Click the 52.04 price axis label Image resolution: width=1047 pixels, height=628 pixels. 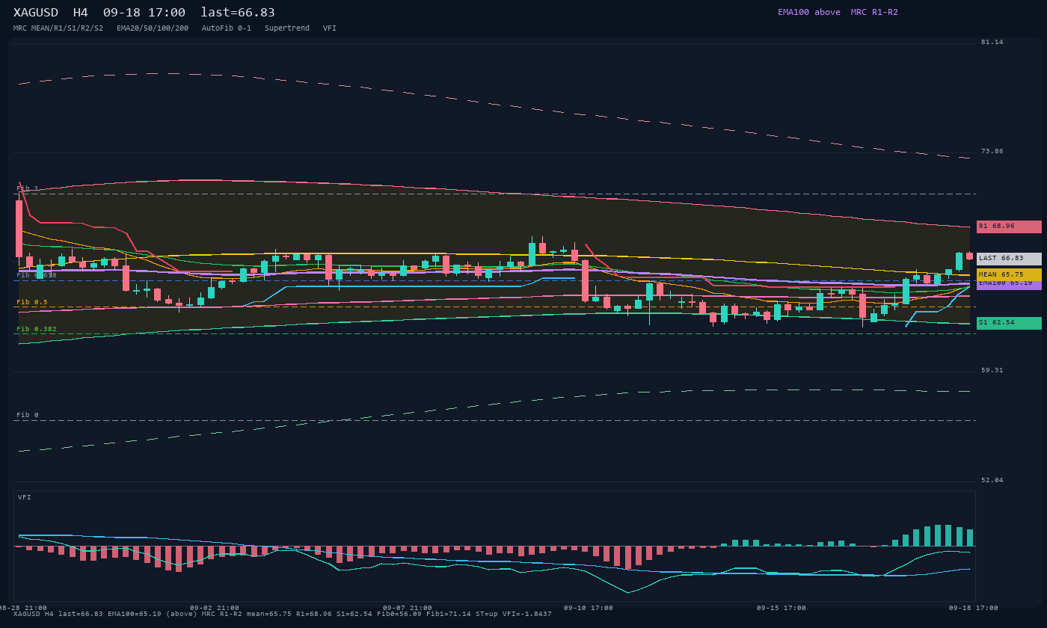tap(992, 480)
